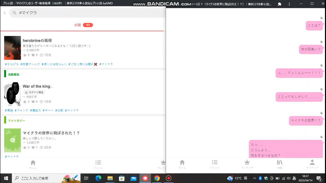Image resolution: width=326 pixels, height=183 pixels.
Task: Open the volume control in system tray
Action: pos(289,178)
